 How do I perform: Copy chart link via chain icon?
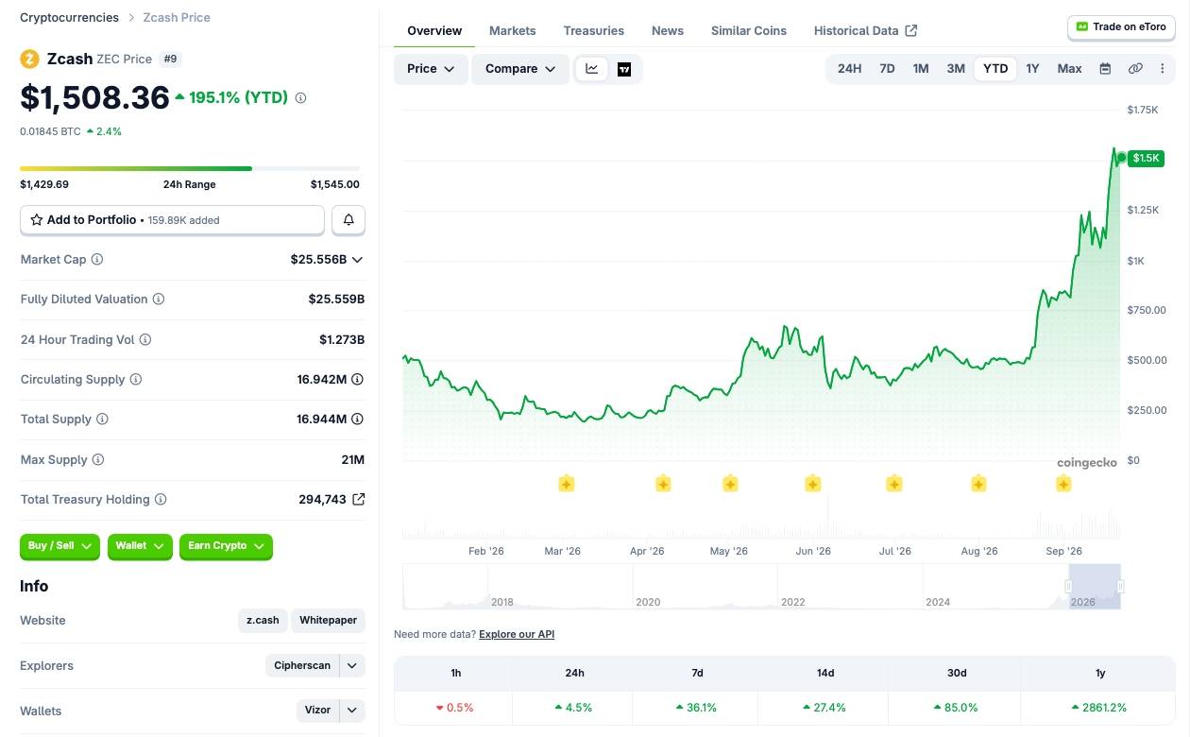tap(1135, 68)
